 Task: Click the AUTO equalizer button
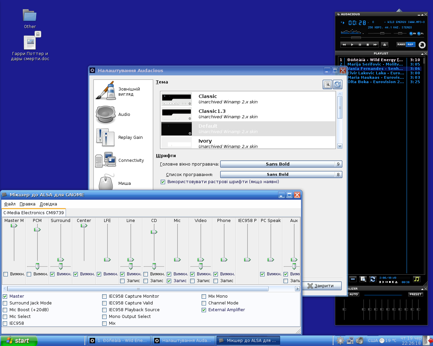click(x=354, y=294)
